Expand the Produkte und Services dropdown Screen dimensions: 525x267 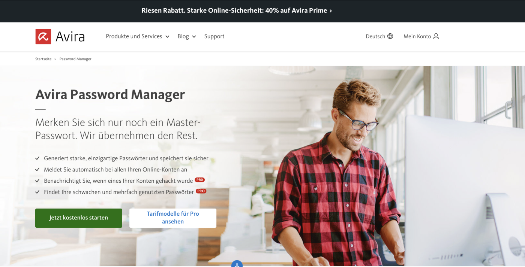[x=137, y=36]
